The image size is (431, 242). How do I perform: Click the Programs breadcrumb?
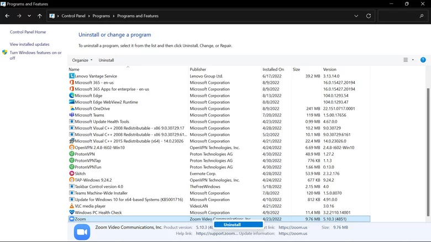coord(101,16)
